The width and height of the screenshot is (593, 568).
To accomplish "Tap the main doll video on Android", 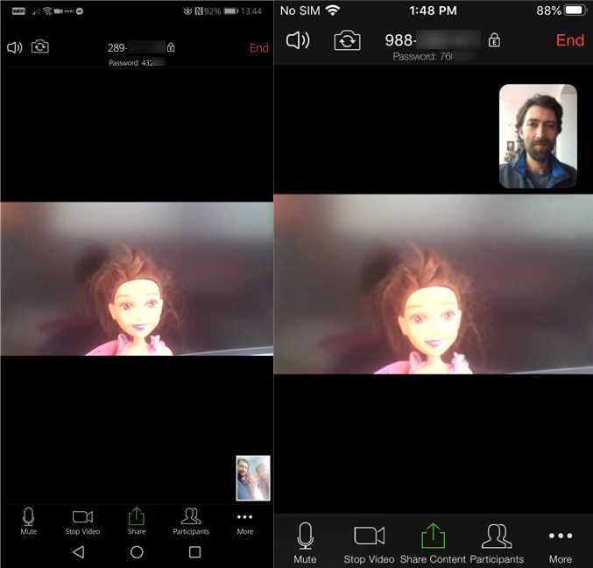I will point(137,279).
